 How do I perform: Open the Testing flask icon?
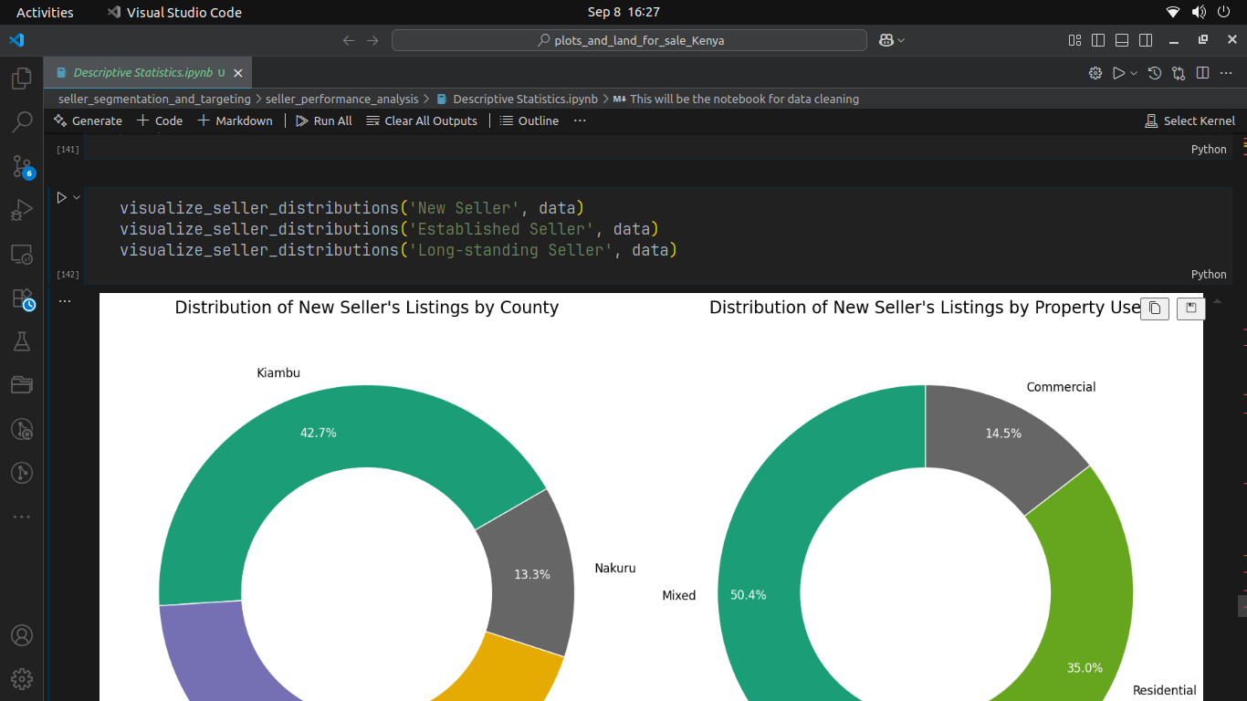click(22, 341)
